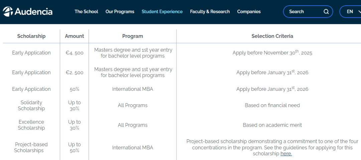
Task: Click 'Apply before November 30th, 2025' text
Action: [272, 53]
